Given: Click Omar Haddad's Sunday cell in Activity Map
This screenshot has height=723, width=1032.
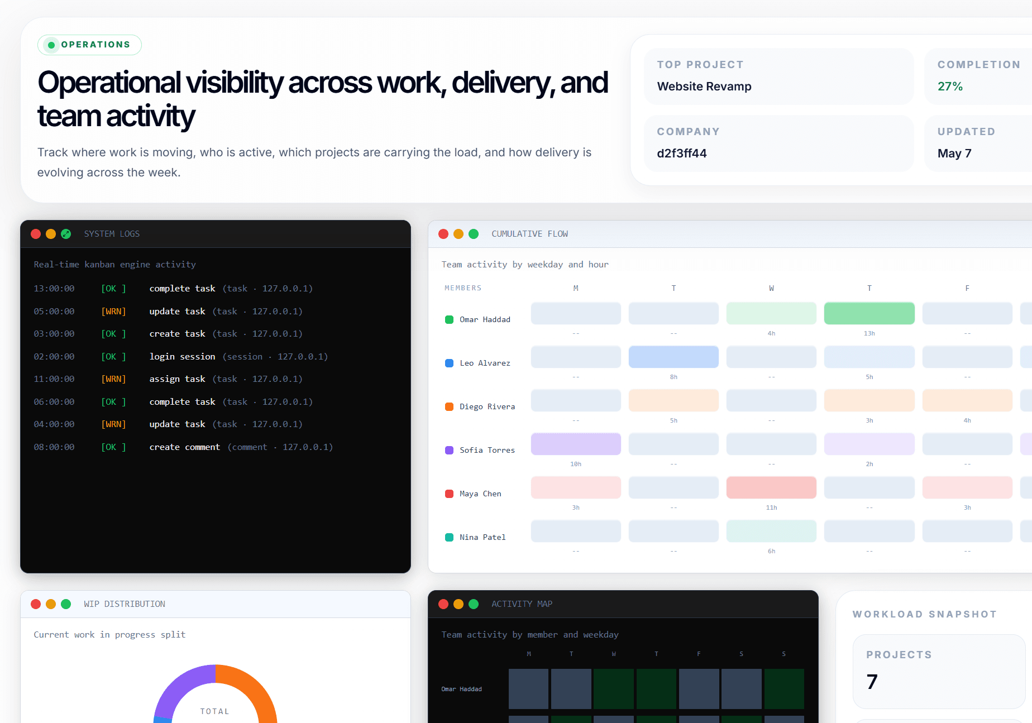Looking at the screenshot, I should coord(784,689).
